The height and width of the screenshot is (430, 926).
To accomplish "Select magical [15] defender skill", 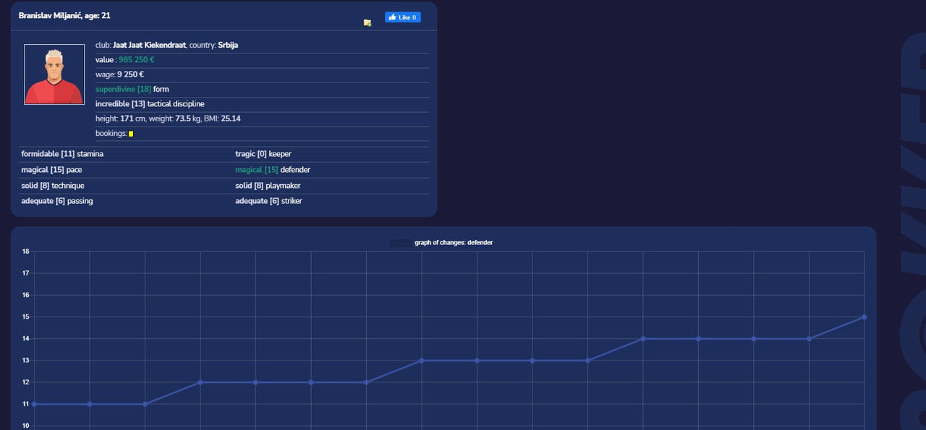I will [273, 170].
